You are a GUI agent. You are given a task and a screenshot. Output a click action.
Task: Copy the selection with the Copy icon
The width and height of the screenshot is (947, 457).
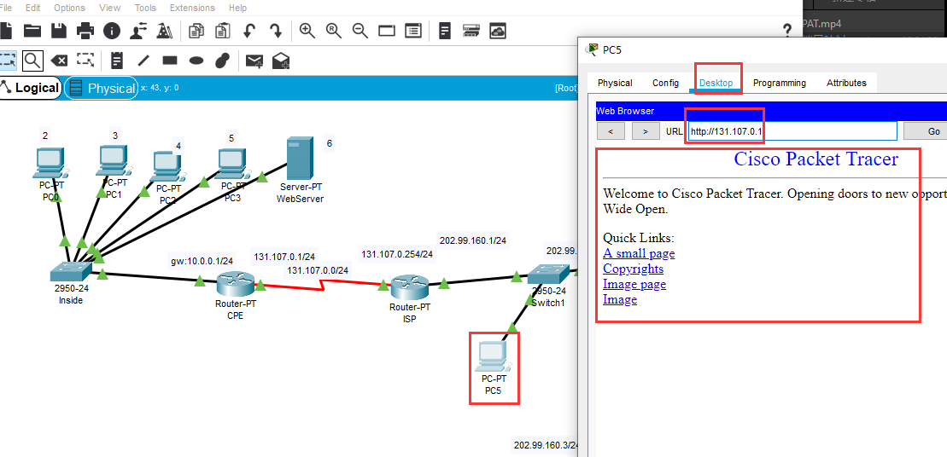pyautogui.click(x=196, y=31)
